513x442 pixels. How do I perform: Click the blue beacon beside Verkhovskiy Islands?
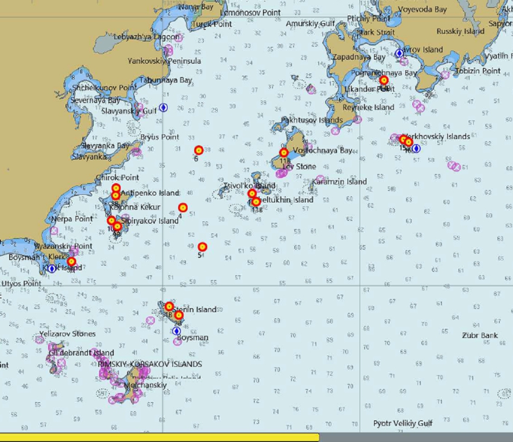[x=416, y=148]
